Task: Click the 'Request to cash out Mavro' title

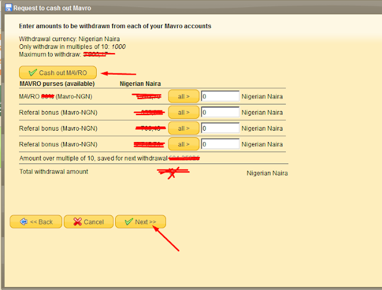Action: 52,8
